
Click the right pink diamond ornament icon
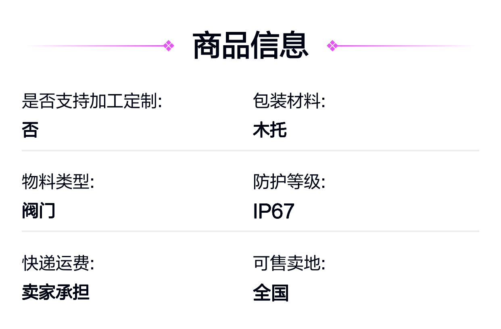(x=332, y=46)
